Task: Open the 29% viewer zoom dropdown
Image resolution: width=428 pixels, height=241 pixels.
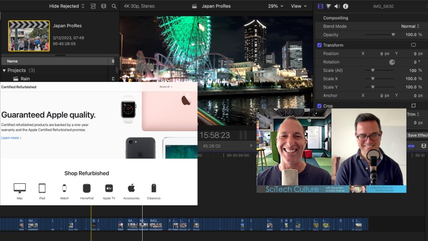Action: tap(275, 6)
